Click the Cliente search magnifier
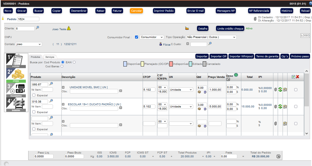Viewport: 312px width, 166px height. (38, 28)
